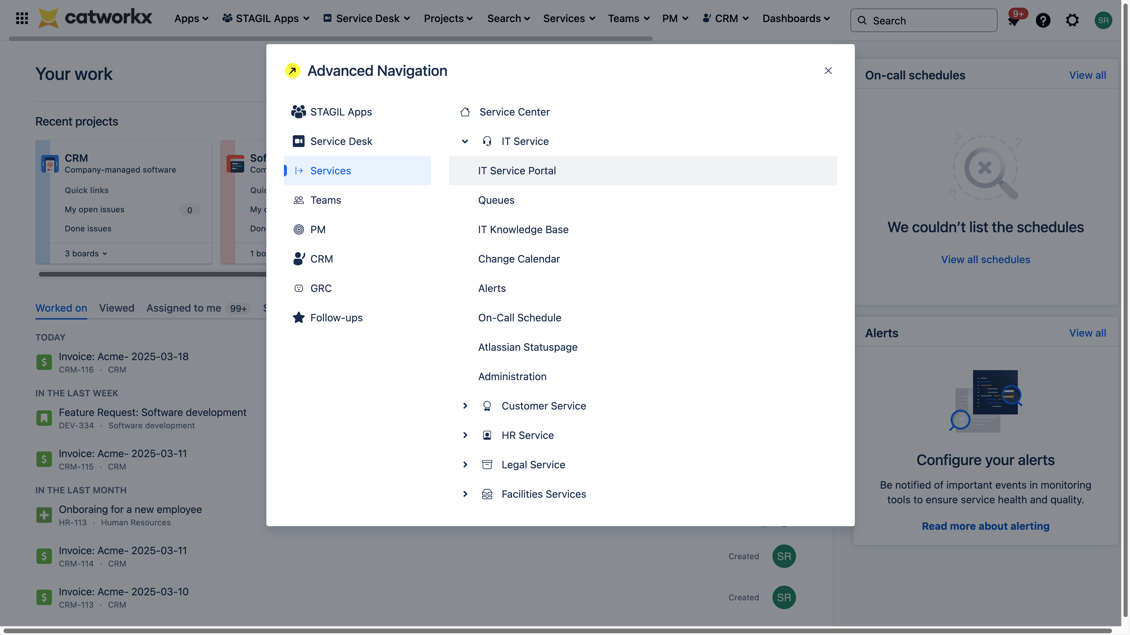Expand the Legal Service section chevron

click(465, 464)
